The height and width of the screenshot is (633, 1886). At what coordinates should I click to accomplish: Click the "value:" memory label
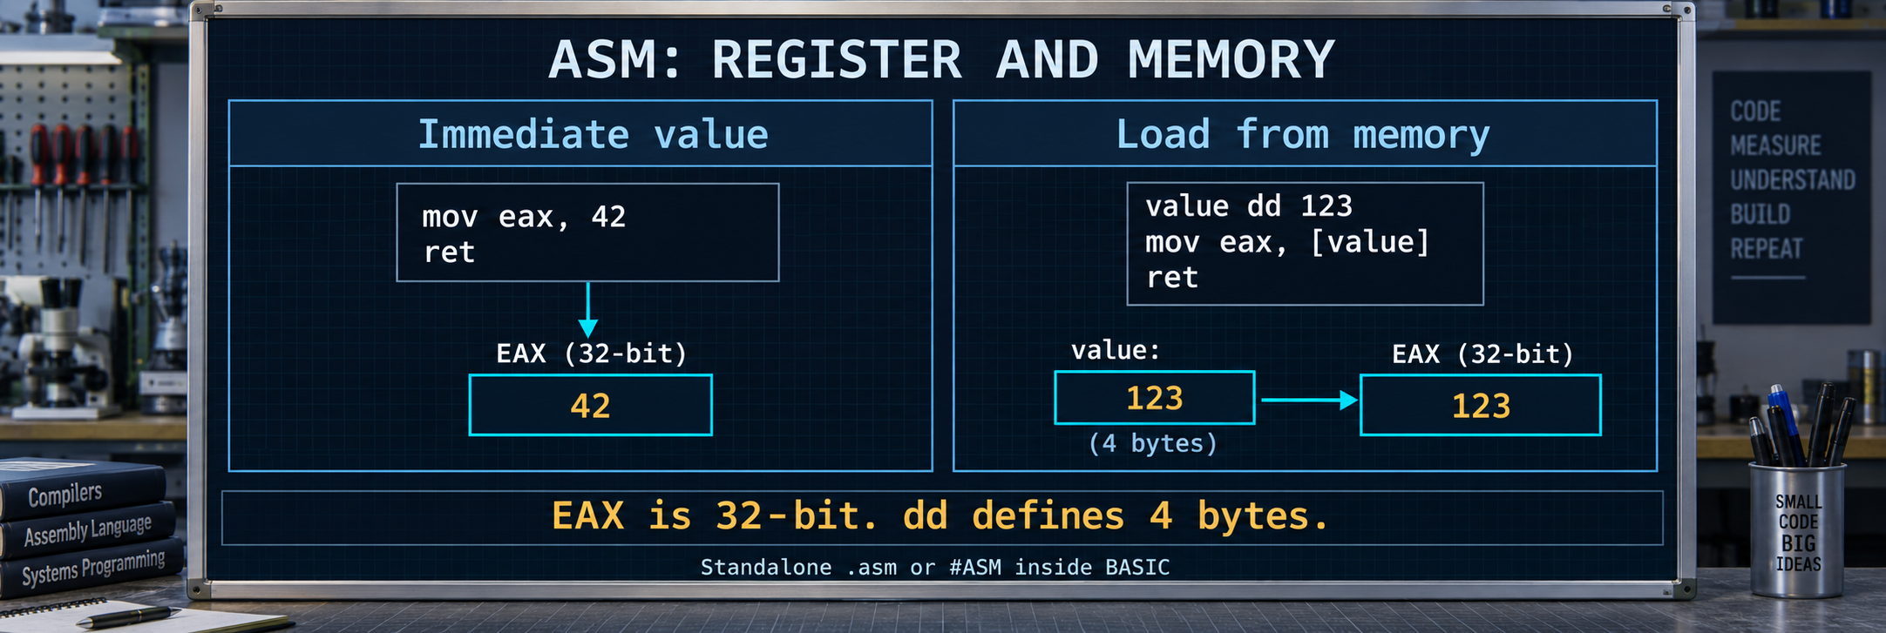pyautogui.click(x=1116, y=350)
